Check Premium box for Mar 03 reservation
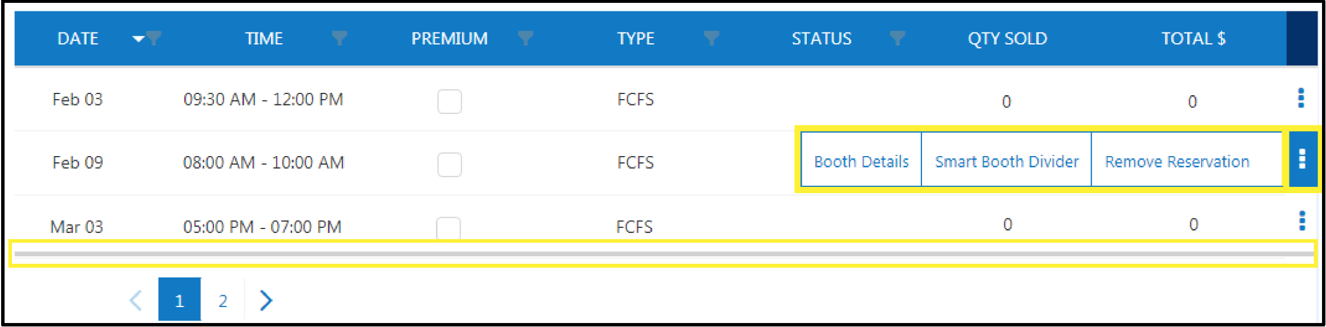The width and height of the screenshot is (1326, 327). pyautogui.click(x=448, y=227)
